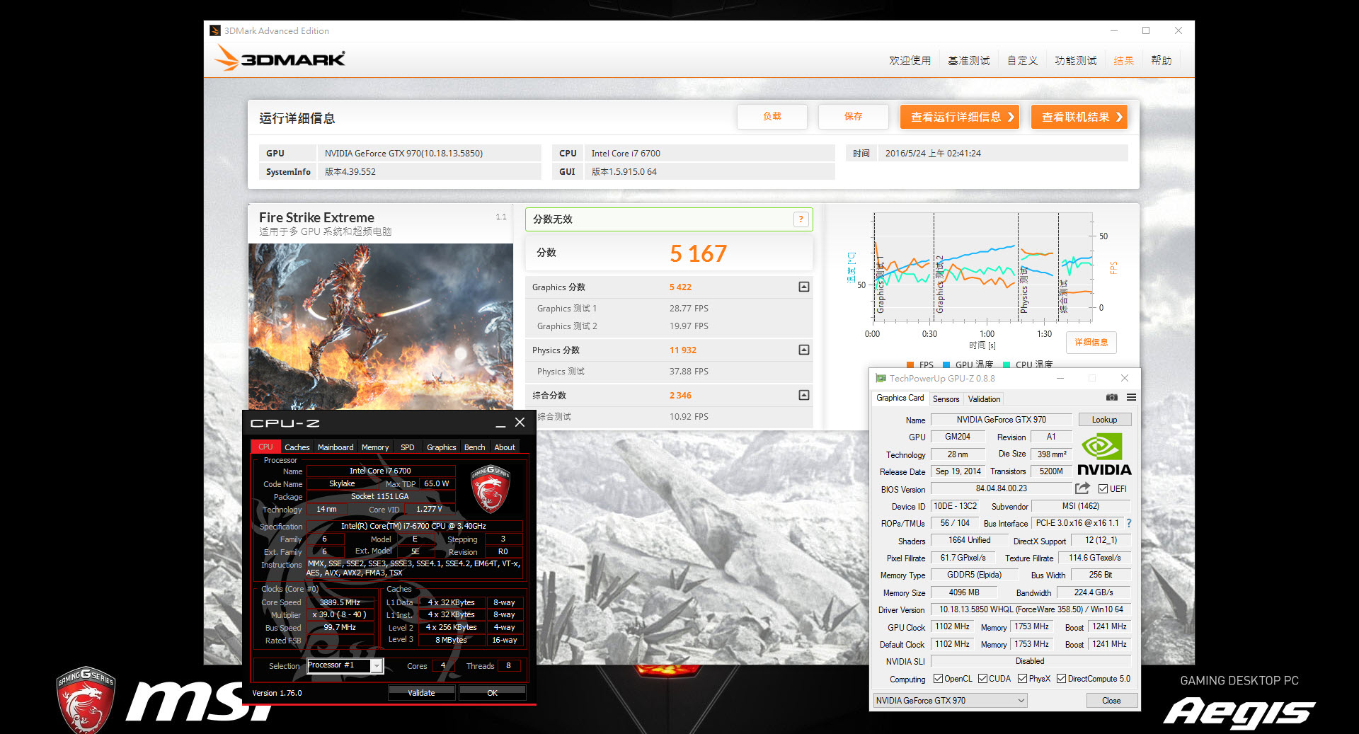
Task: Click the 详细信息 button under the chart
Action: (x=1091, y=343)
